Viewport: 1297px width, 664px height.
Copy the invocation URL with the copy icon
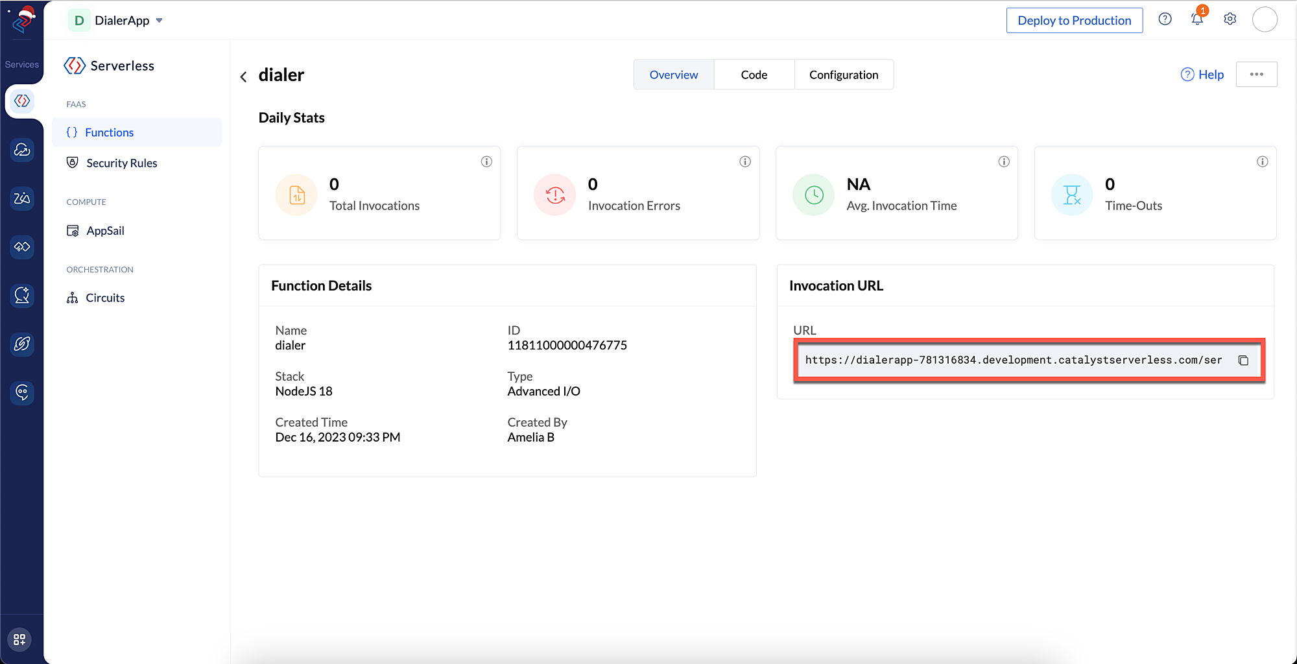click(1243, 361)
